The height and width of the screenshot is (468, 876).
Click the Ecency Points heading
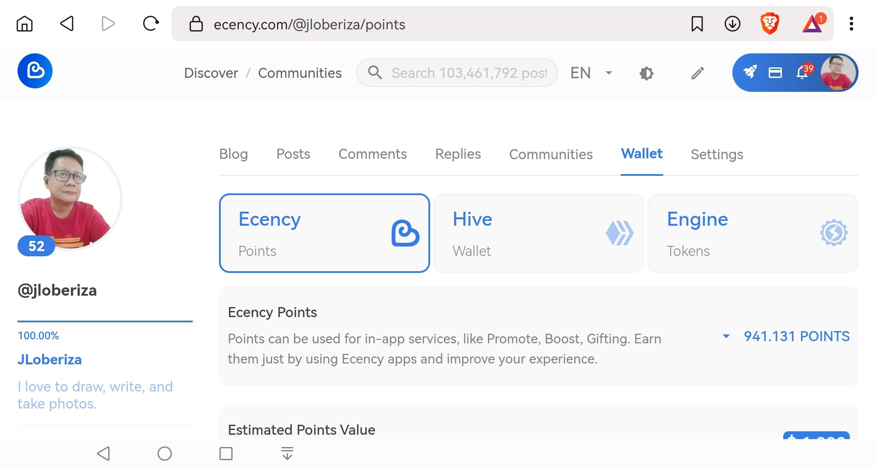click(x=272, y=312)
